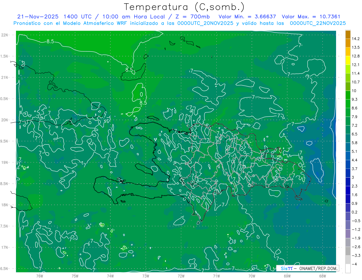Click the 17N latitude axis label
The height and width of the screenshot is (280, 362).
point(5,248)
